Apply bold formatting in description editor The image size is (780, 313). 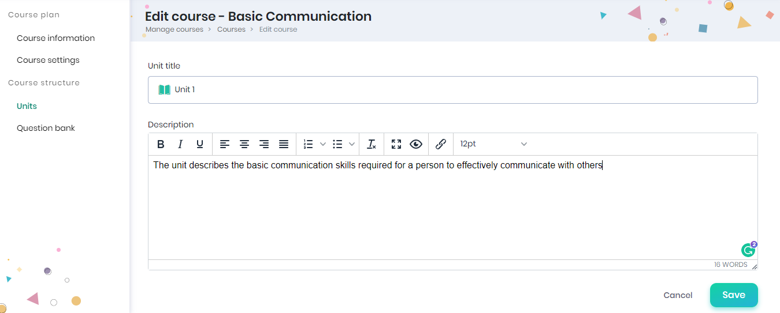point(161,144)
